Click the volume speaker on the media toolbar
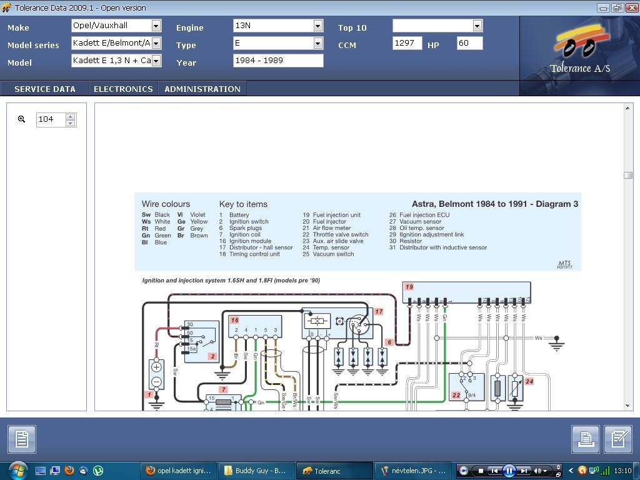Viewport: 640px width, 480px height. pos(538,471)
